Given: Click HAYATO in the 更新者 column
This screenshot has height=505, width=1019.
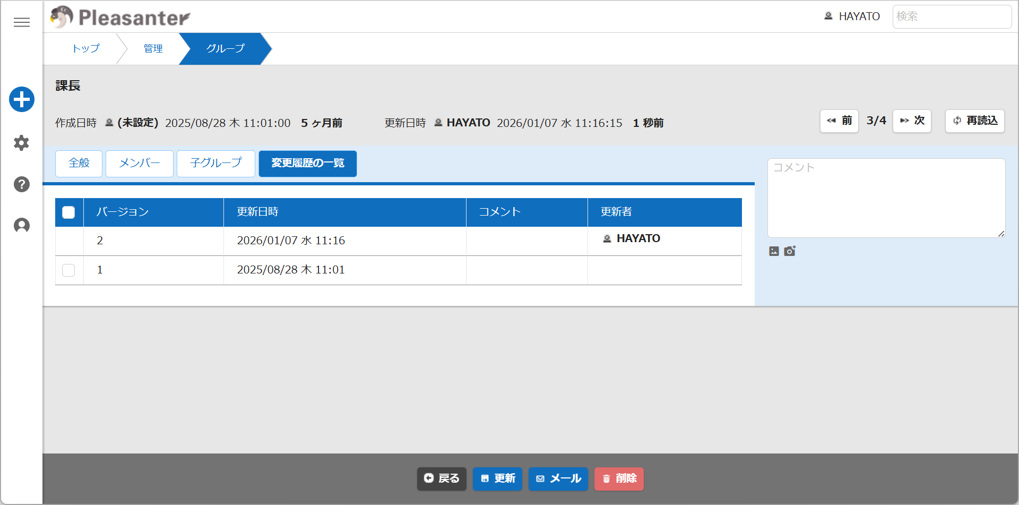Looking at the screenshot, I should (x=632, y=239).
